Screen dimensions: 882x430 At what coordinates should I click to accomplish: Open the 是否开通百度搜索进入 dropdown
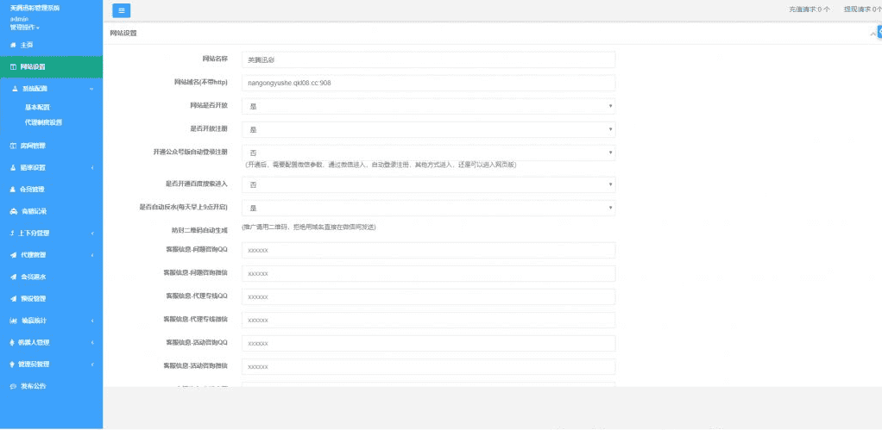pos(429,184)
